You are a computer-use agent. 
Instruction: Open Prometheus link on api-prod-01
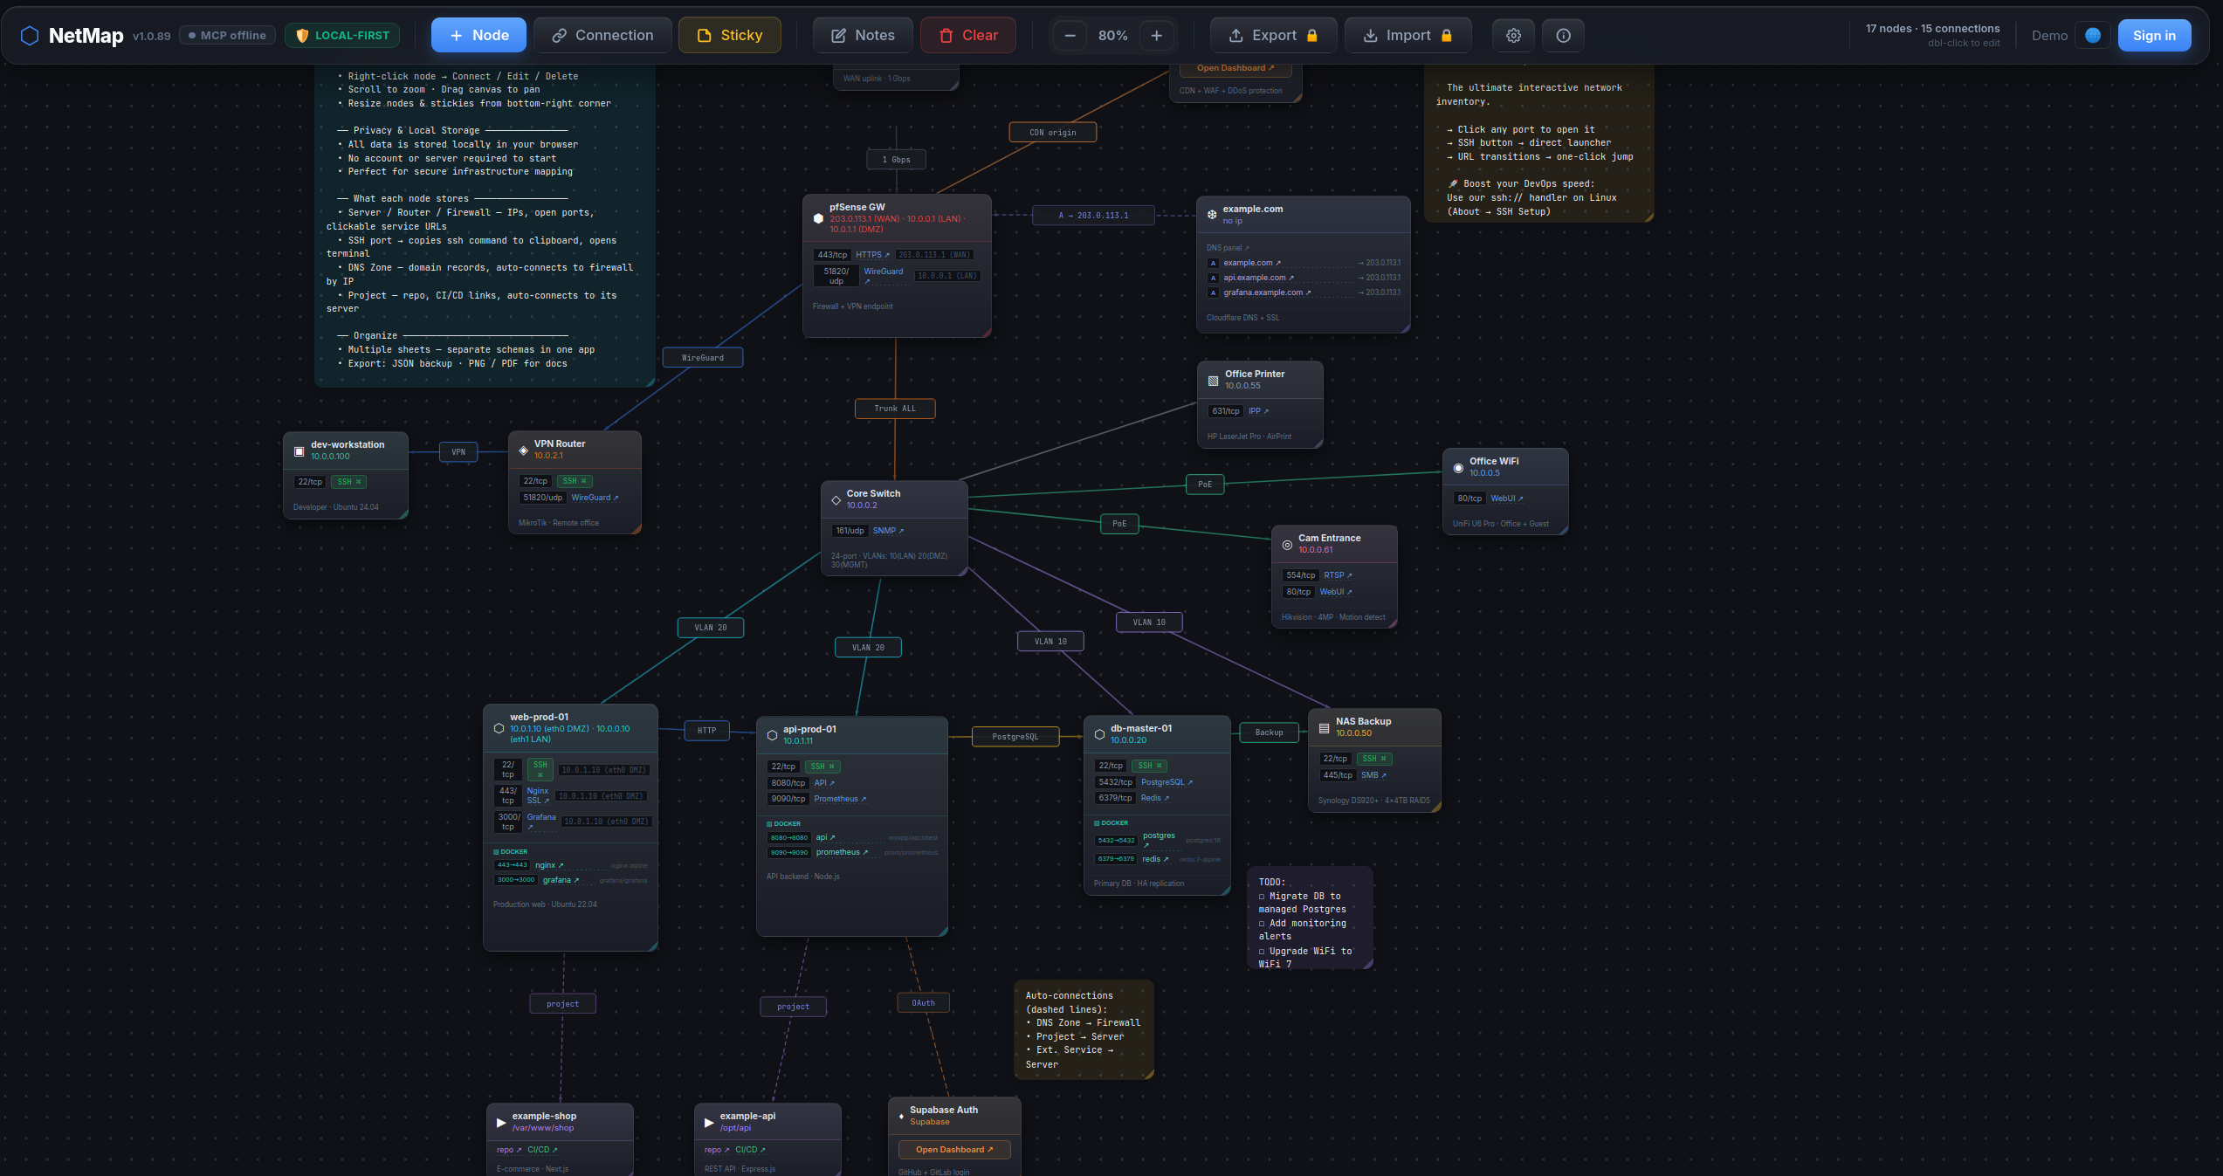(840, 799)
